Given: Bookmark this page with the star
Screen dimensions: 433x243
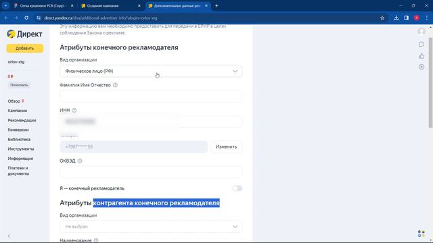Looking at the screenshot, I should click(382, 18).
